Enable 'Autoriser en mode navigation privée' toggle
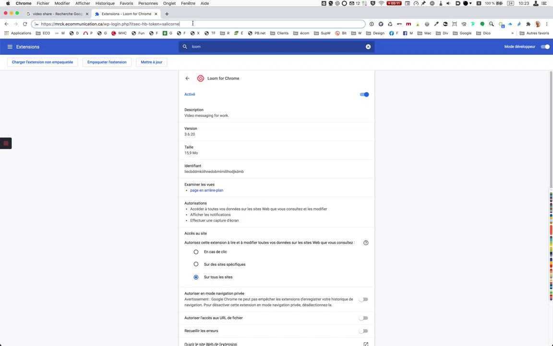This screenshot has height=346, width=553. click(x=363, y=299)
